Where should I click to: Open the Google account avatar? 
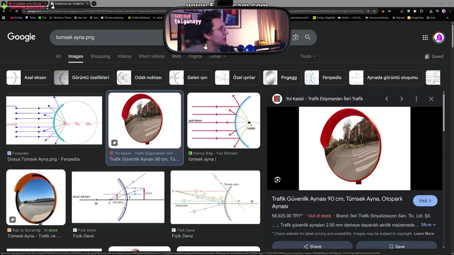click(x=439, y=38)
